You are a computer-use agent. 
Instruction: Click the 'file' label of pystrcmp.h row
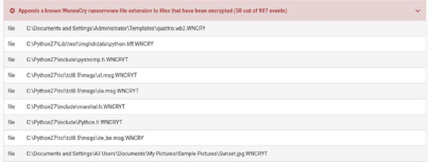coord(11,59)
